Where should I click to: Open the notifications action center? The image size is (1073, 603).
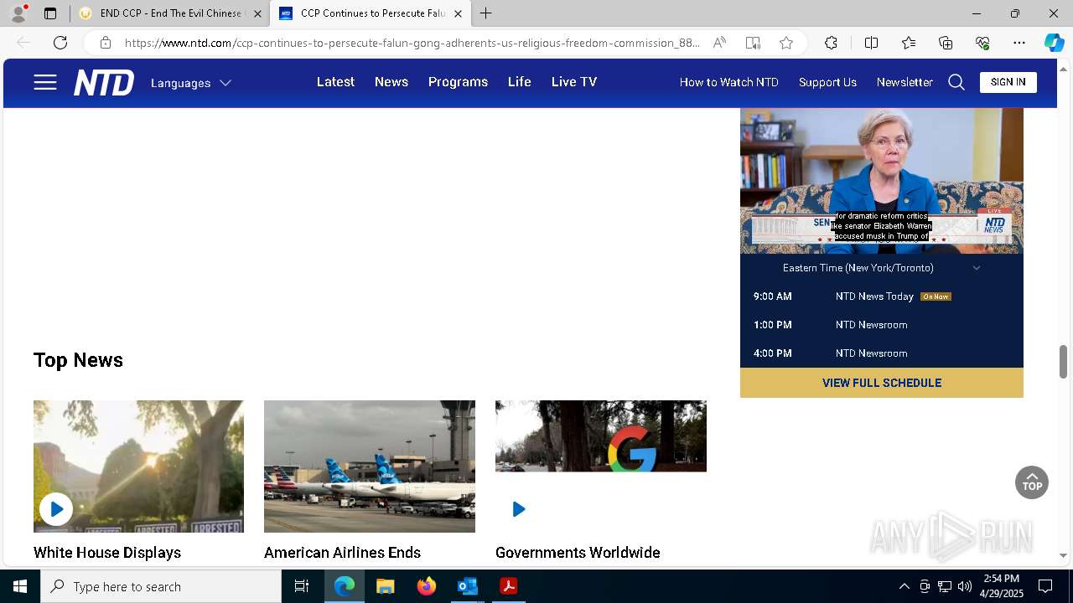coord(1045,586)
